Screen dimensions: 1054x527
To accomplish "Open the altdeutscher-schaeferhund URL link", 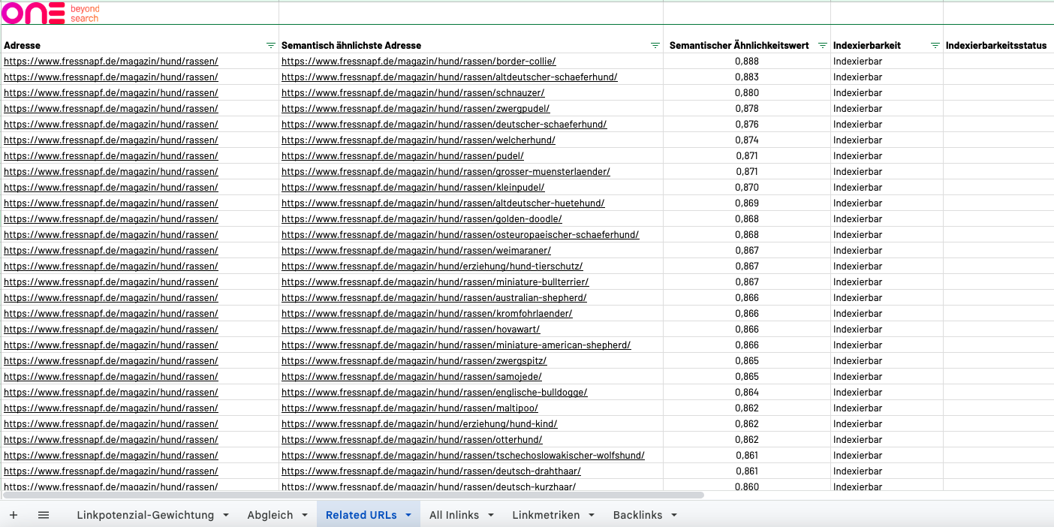I will coord(450,77).
